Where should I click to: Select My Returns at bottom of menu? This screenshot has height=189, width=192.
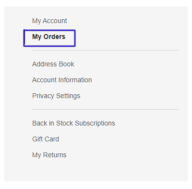coord(49,155)
